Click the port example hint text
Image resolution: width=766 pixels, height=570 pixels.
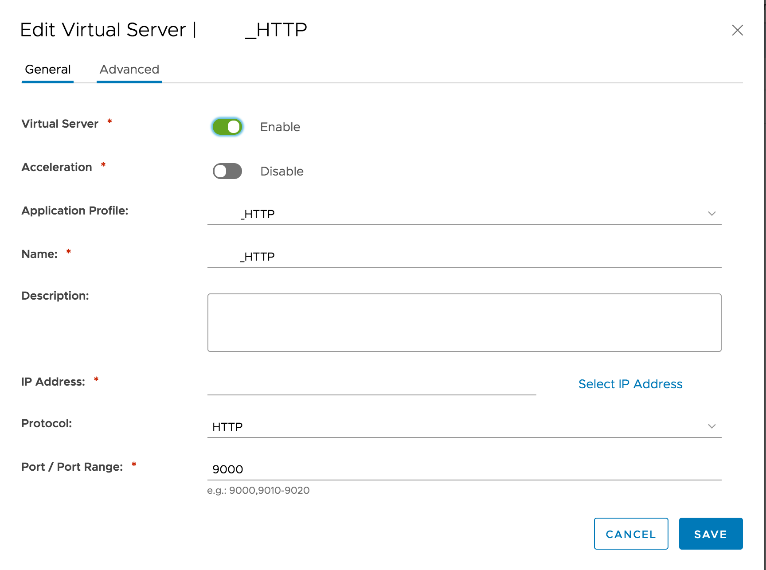(x=258, y=491)
